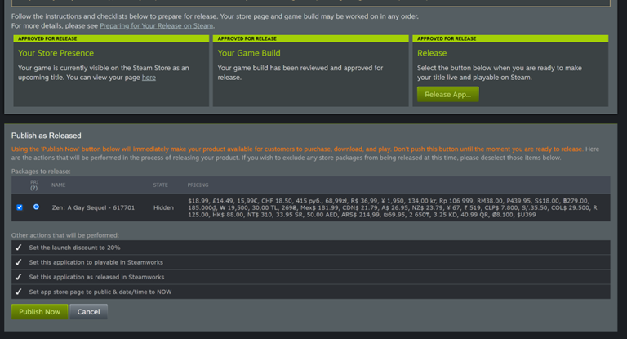The height and width of the screenshot is (339, 627).
Task: Click Approved for Release banner over Store Presence
Action: [x=111, y=38]
